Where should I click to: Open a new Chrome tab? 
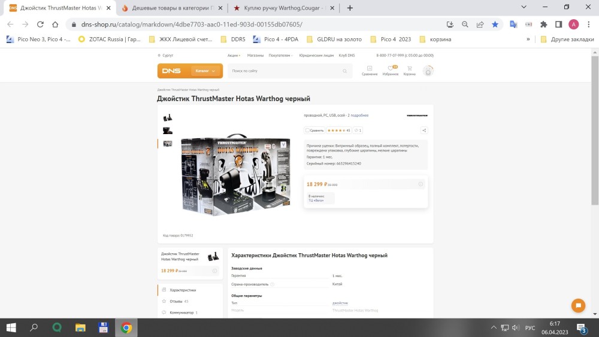click(350, 8)
